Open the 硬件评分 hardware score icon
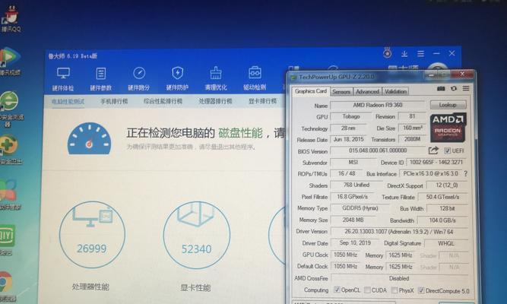 pos(139,78)
